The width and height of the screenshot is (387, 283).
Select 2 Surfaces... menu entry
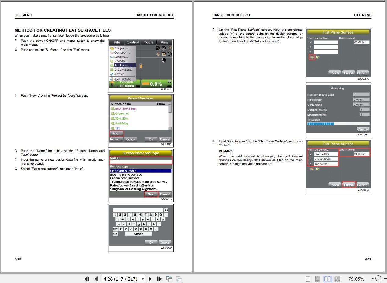pos(122,70)
